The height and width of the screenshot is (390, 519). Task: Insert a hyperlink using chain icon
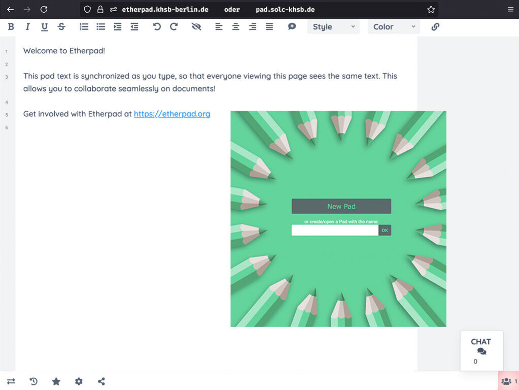(435, 27)
